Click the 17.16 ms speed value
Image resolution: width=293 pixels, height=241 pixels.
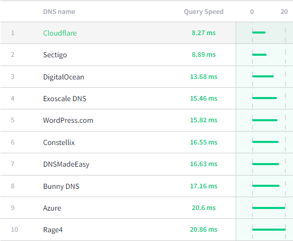(204, 186)
